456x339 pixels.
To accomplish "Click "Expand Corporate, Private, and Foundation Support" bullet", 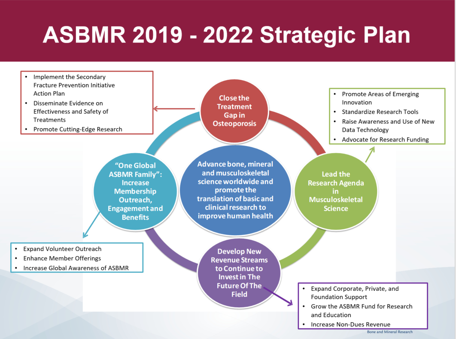I will point(355,293).
